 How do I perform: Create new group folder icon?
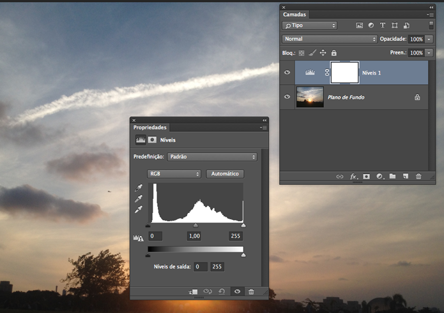tap(392, 177)
